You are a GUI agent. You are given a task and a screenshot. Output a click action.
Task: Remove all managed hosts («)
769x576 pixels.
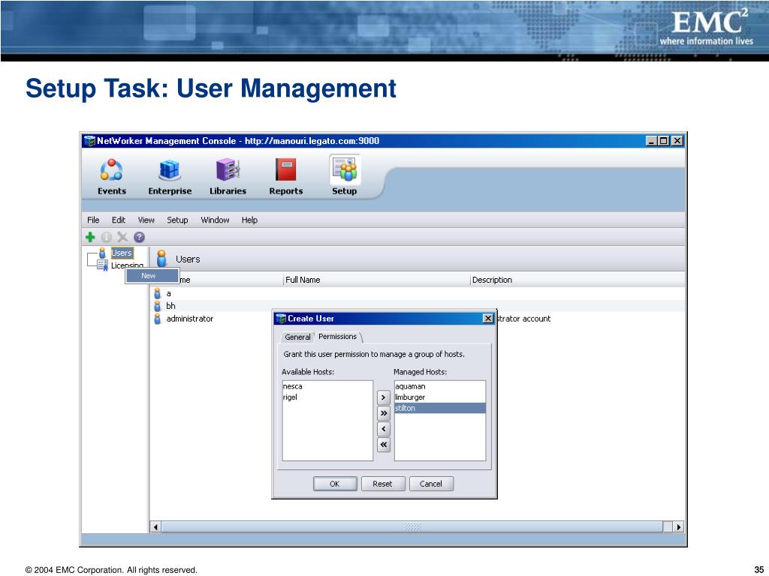(384, 445)
